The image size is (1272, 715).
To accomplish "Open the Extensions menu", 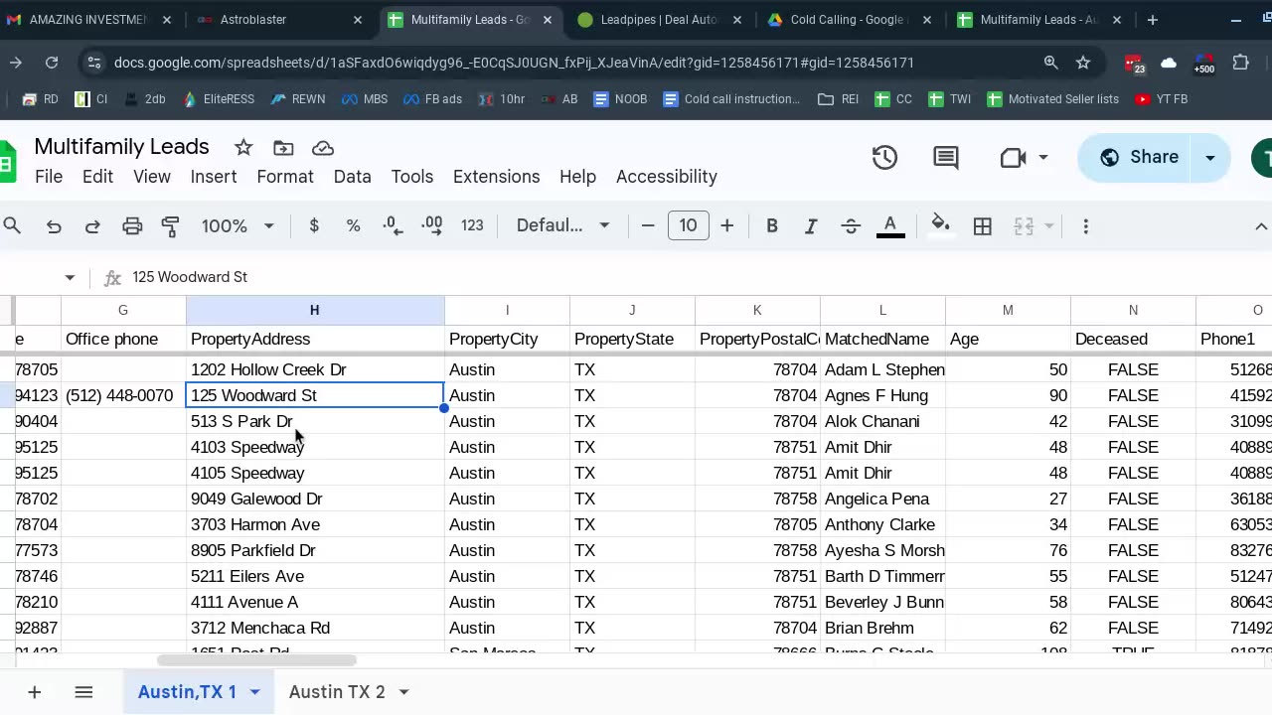I will coord(497,177).
